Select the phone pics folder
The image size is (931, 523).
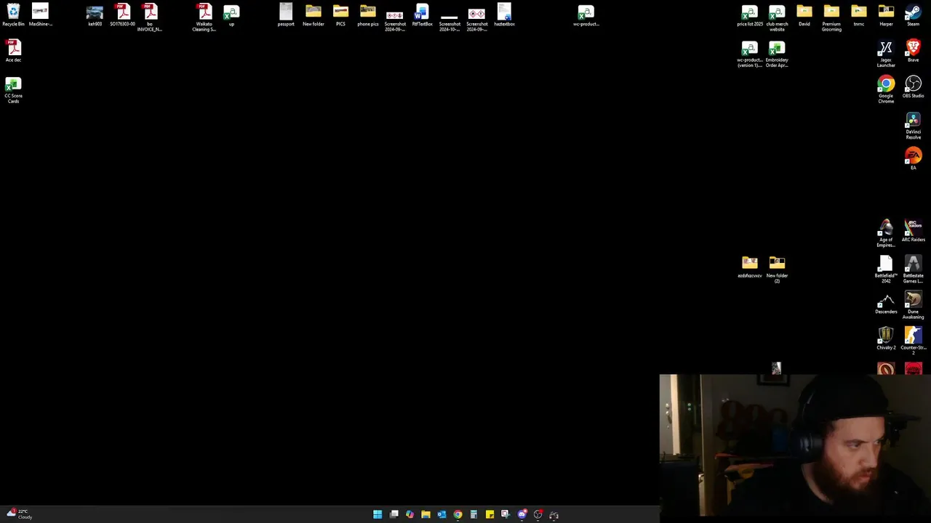[368, 15]
